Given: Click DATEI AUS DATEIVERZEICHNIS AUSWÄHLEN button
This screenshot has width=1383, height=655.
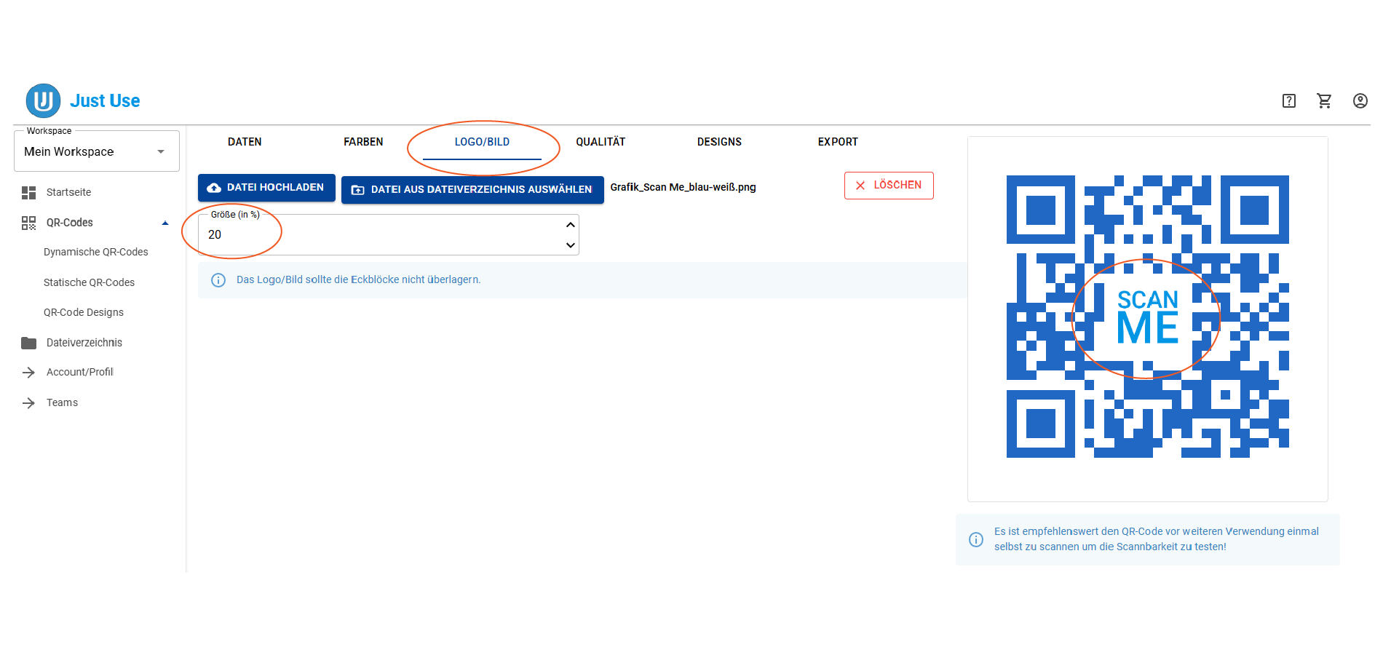Looking at the screenshot, I should click(x=472, y=190).
